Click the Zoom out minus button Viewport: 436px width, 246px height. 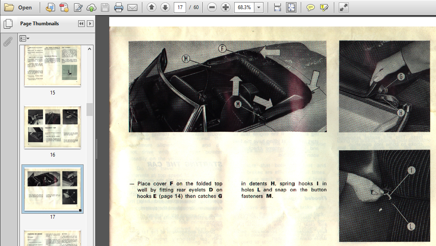(x=212, y=7)
